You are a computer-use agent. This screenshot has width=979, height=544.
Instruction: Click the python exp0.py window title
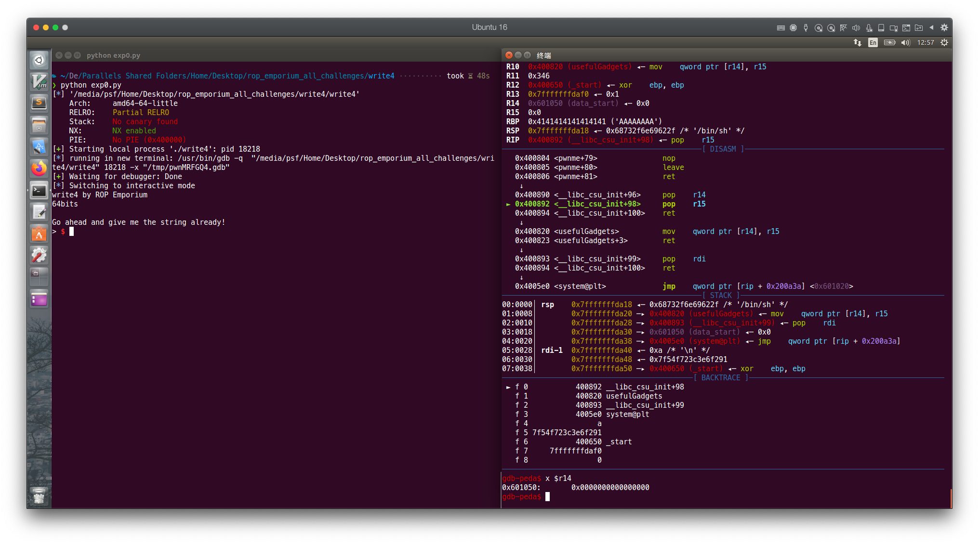[113, 55]
